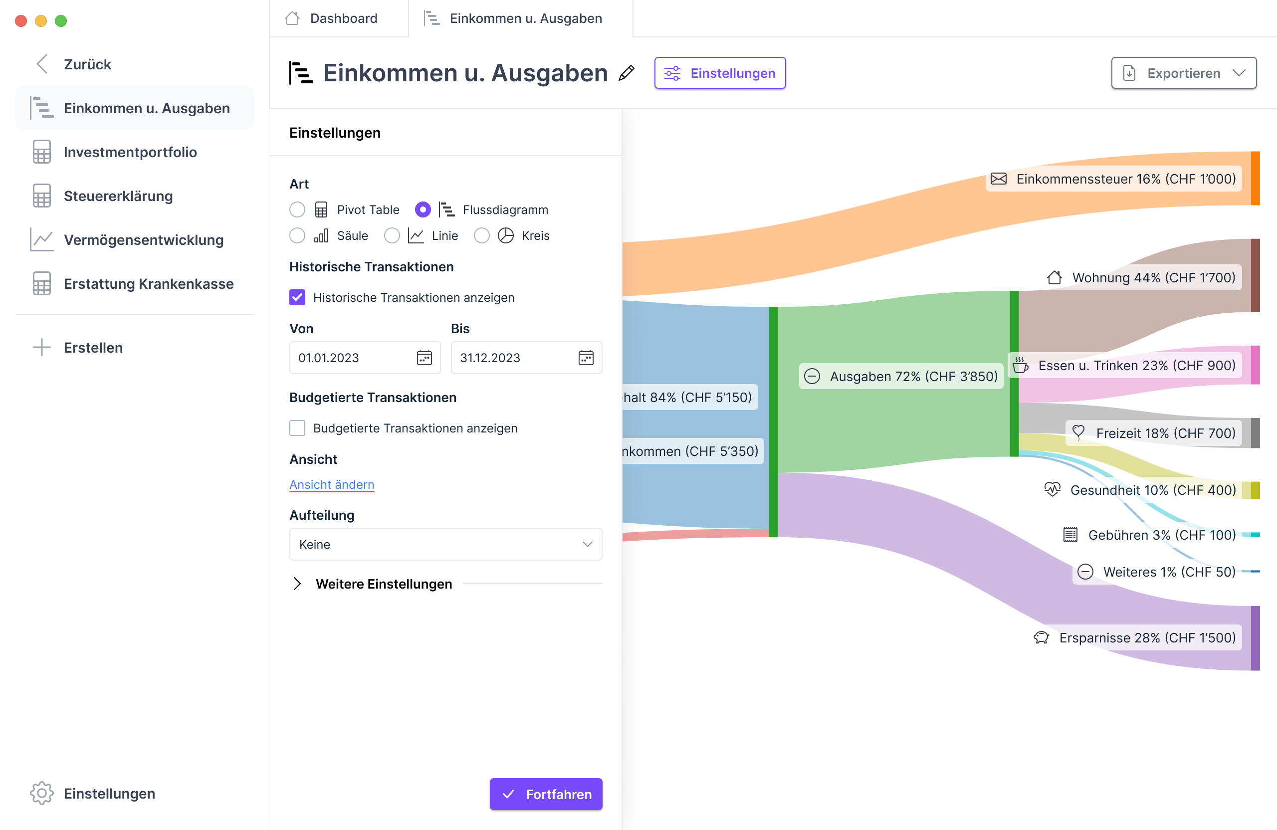Viewport: 1277px width, 830px height.
Task: Click the pencil icon to rename the report
Action: coord(626,73)
